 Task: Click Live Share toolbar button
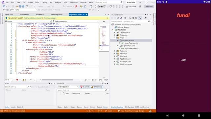tap(131, 7)
